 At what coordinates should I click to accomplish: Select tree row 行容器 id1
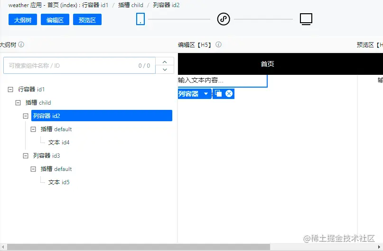pos(31,90)
